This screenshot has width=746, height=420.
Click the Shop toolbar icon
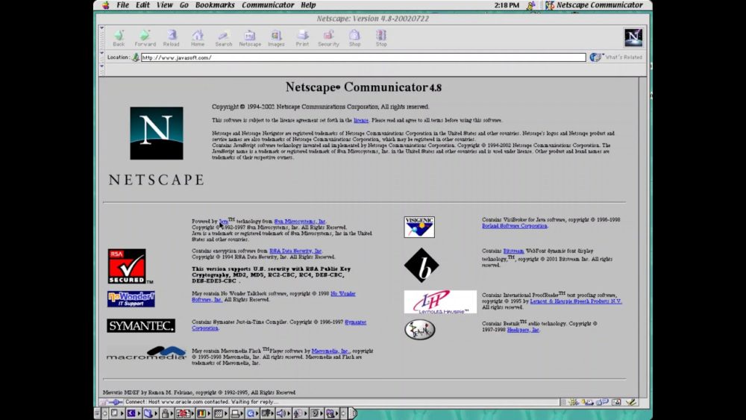pyautogui.click(x=355, y=38)
